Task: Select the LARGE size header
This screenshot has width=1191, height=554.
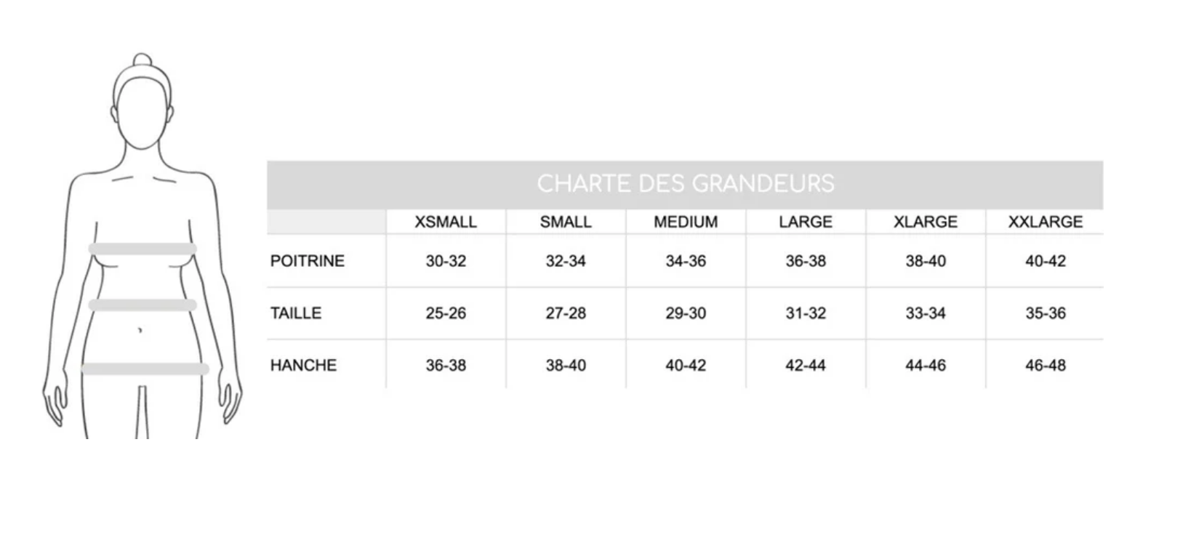Action: pos(806,222)
